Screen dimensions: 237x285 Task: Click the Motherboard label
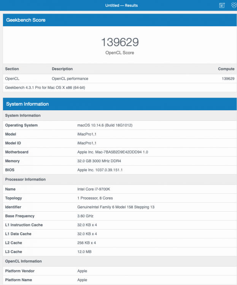[x=17, y=152]
